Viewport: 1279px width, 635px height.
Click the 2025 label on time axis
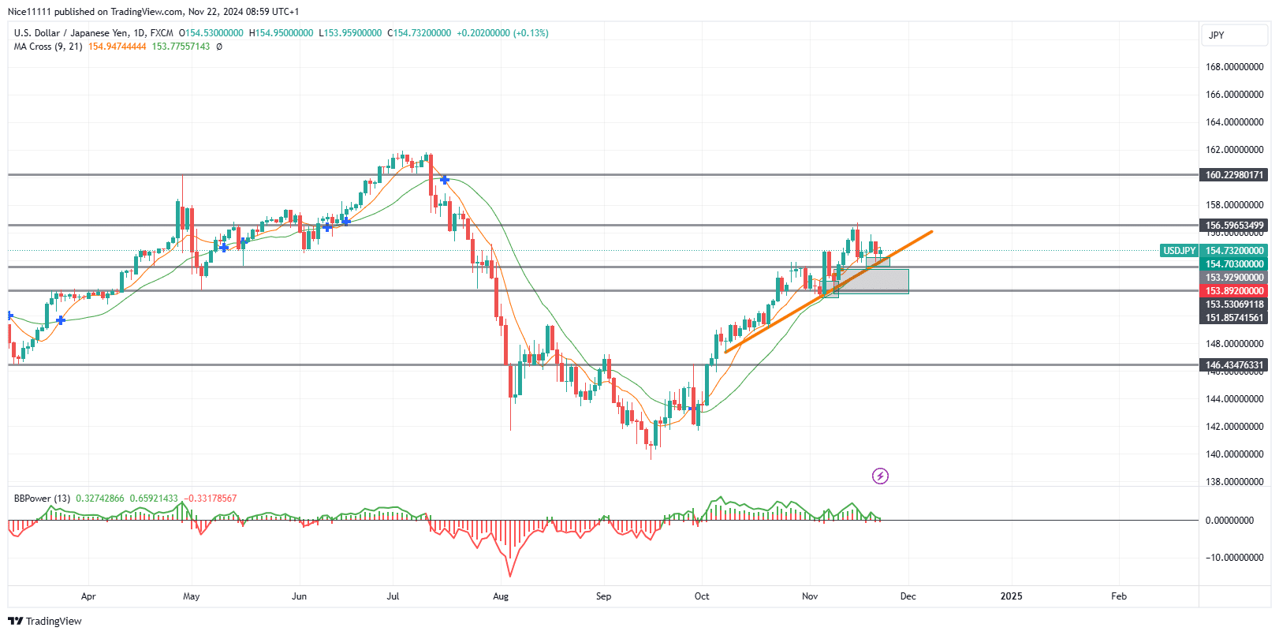tap(1011, 596)
